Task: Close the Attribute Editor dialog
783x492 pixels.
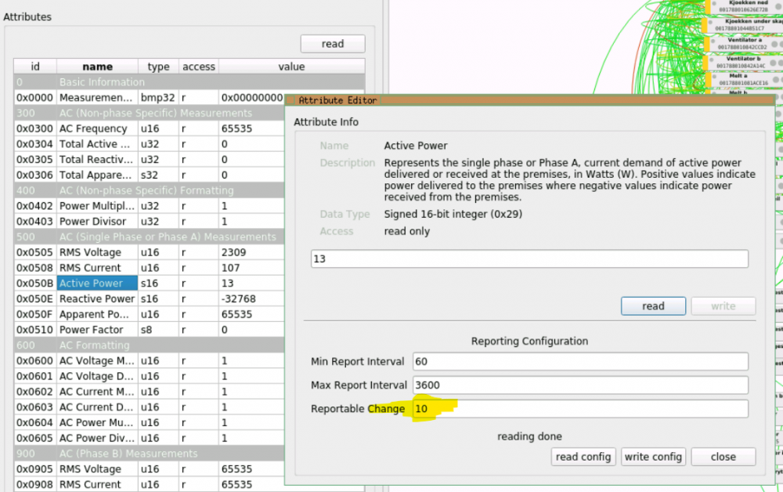Action: [x=723, y=457]
